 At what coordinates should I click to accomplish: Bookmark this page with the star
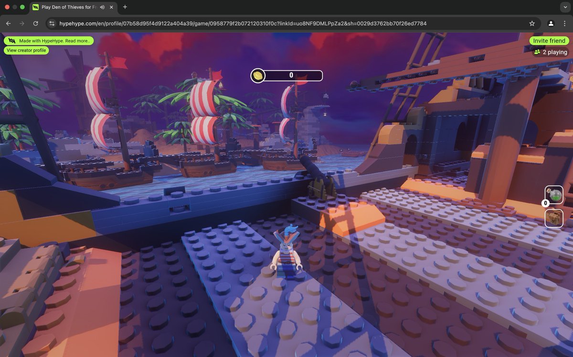pyautogui.click(x=532, y=23)
